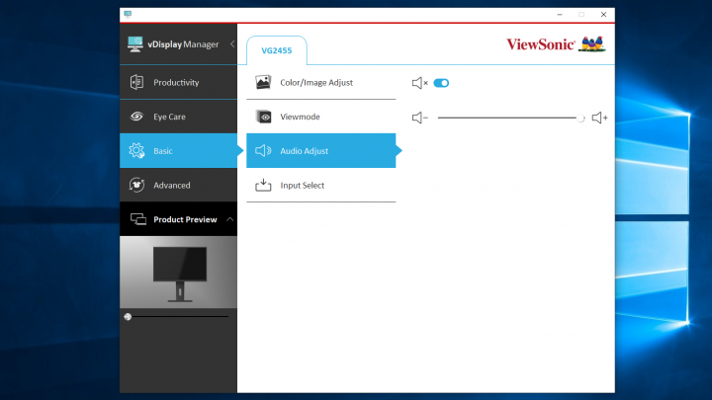Collapse the Product Preview panel
712x400 pixels.
click(229, 219)
